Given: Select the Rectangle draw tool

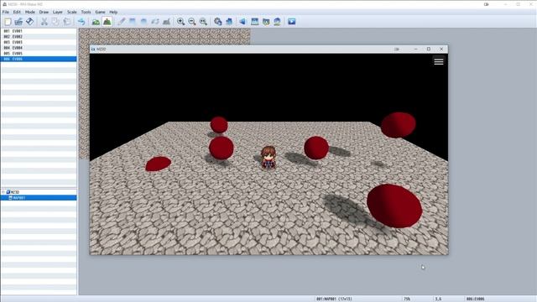Looking at the screenshot, I should click(133, 22).
